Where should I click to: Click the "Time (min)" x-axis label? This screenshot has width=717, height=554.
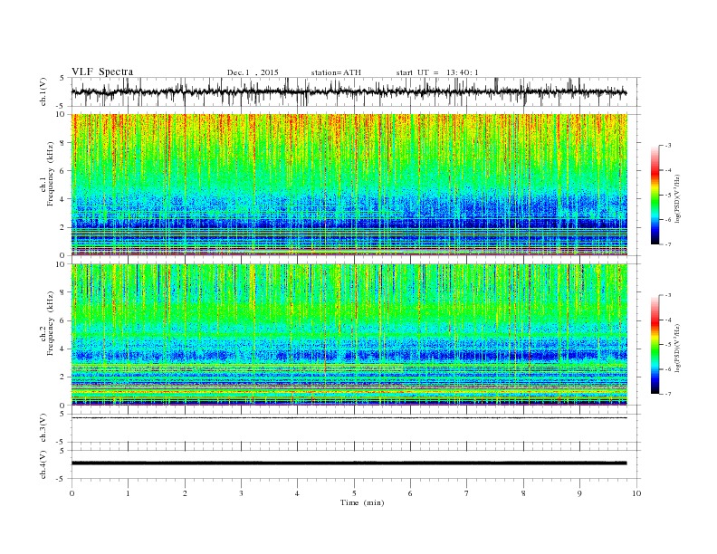pos(362,502)
